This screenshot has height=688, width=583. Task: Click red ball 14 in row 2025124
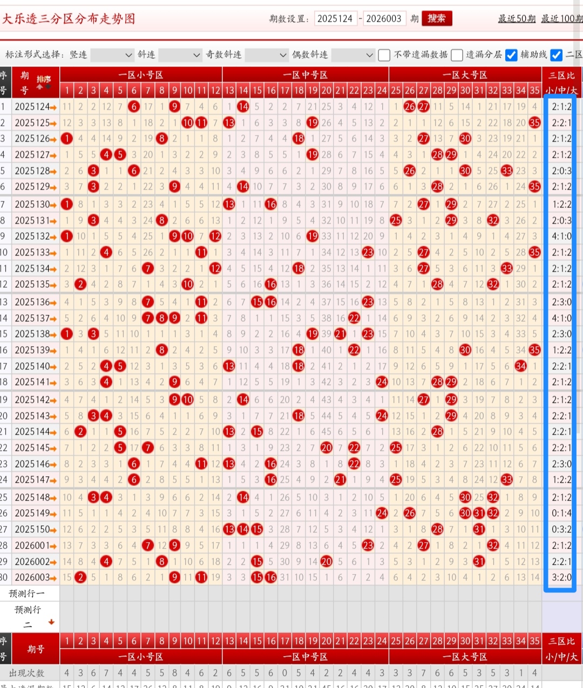[243, 107]
